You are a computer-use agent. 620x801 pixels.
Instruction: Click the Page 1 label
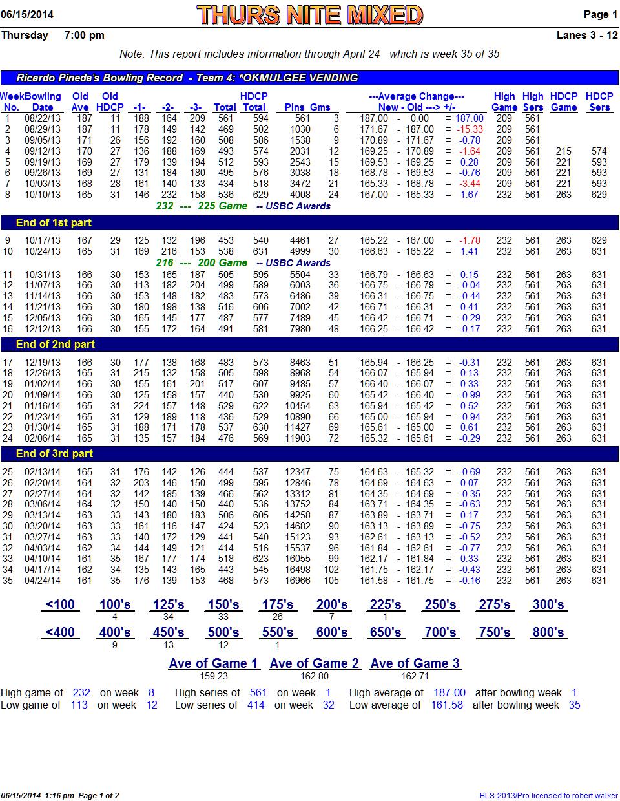[600, 14]
